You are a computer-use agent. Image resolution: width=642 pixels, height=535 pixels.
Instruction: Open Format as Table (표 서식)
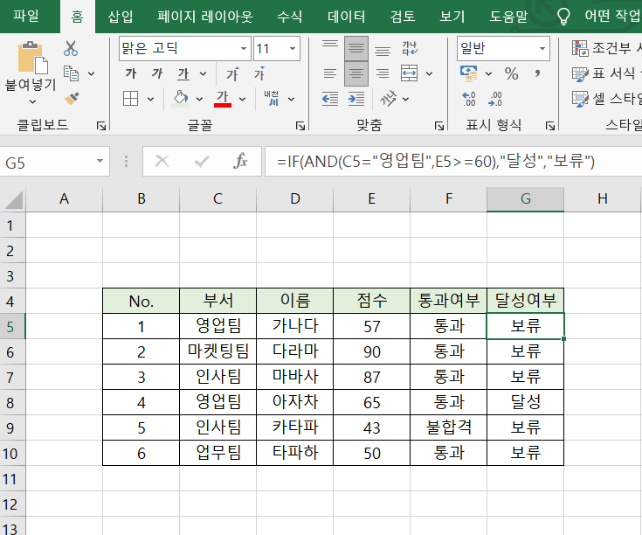tap(606, 73)
